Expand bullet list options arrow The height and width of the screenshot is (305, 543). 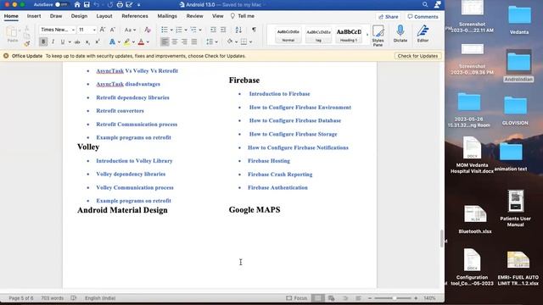click(171, 30)
